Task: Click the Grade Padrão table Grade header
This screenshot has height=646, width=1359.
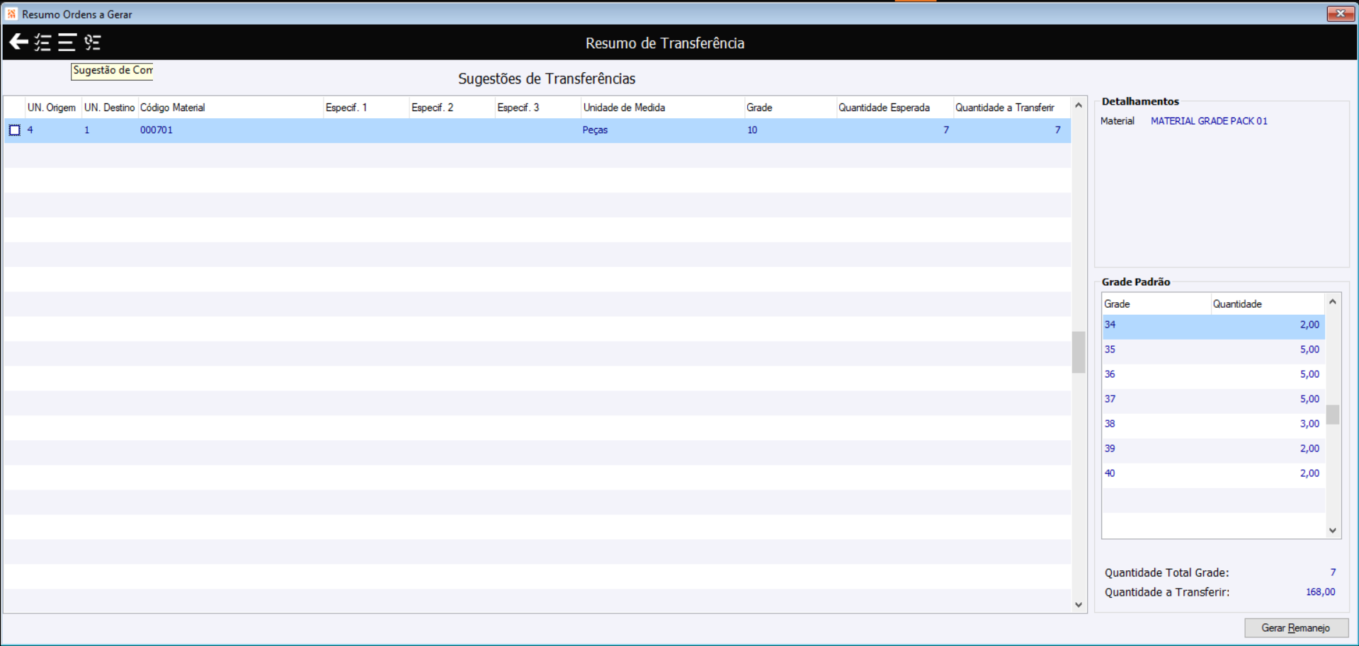Action: coord(1156,304)
